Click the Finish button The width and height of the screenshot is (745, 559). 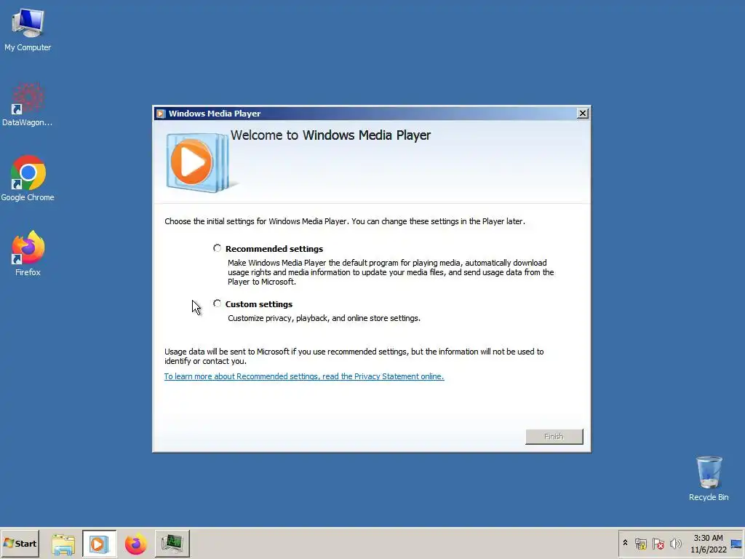click(x=554, y=437)
